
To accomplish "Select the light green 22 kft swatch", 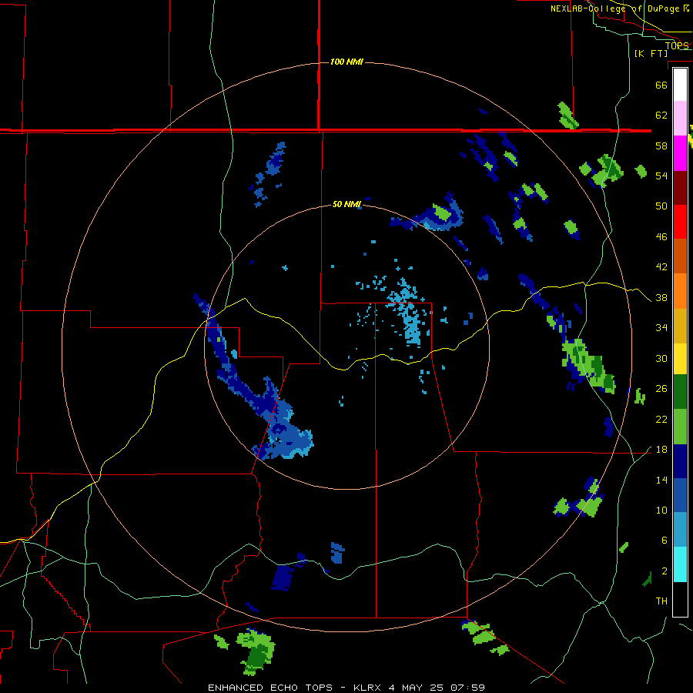I will click(x=680, y=427).
